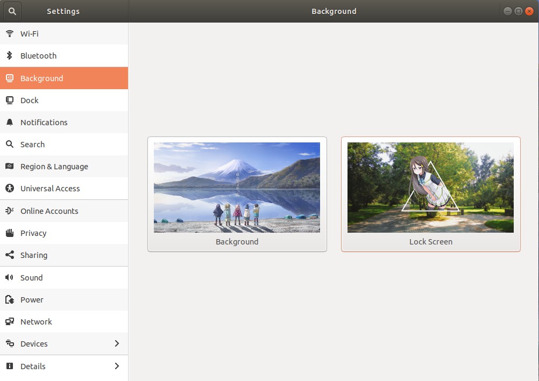Expand the Devices submenu chevron
Viewport: 539px width, 381px height.
(117, 344)
